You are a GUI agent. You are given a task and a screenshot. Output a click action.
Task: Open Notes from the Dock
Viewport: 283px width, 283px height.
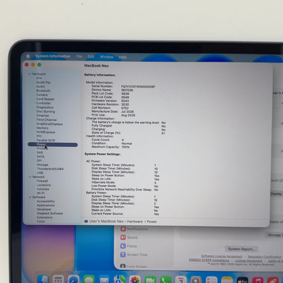pos(227,280)
